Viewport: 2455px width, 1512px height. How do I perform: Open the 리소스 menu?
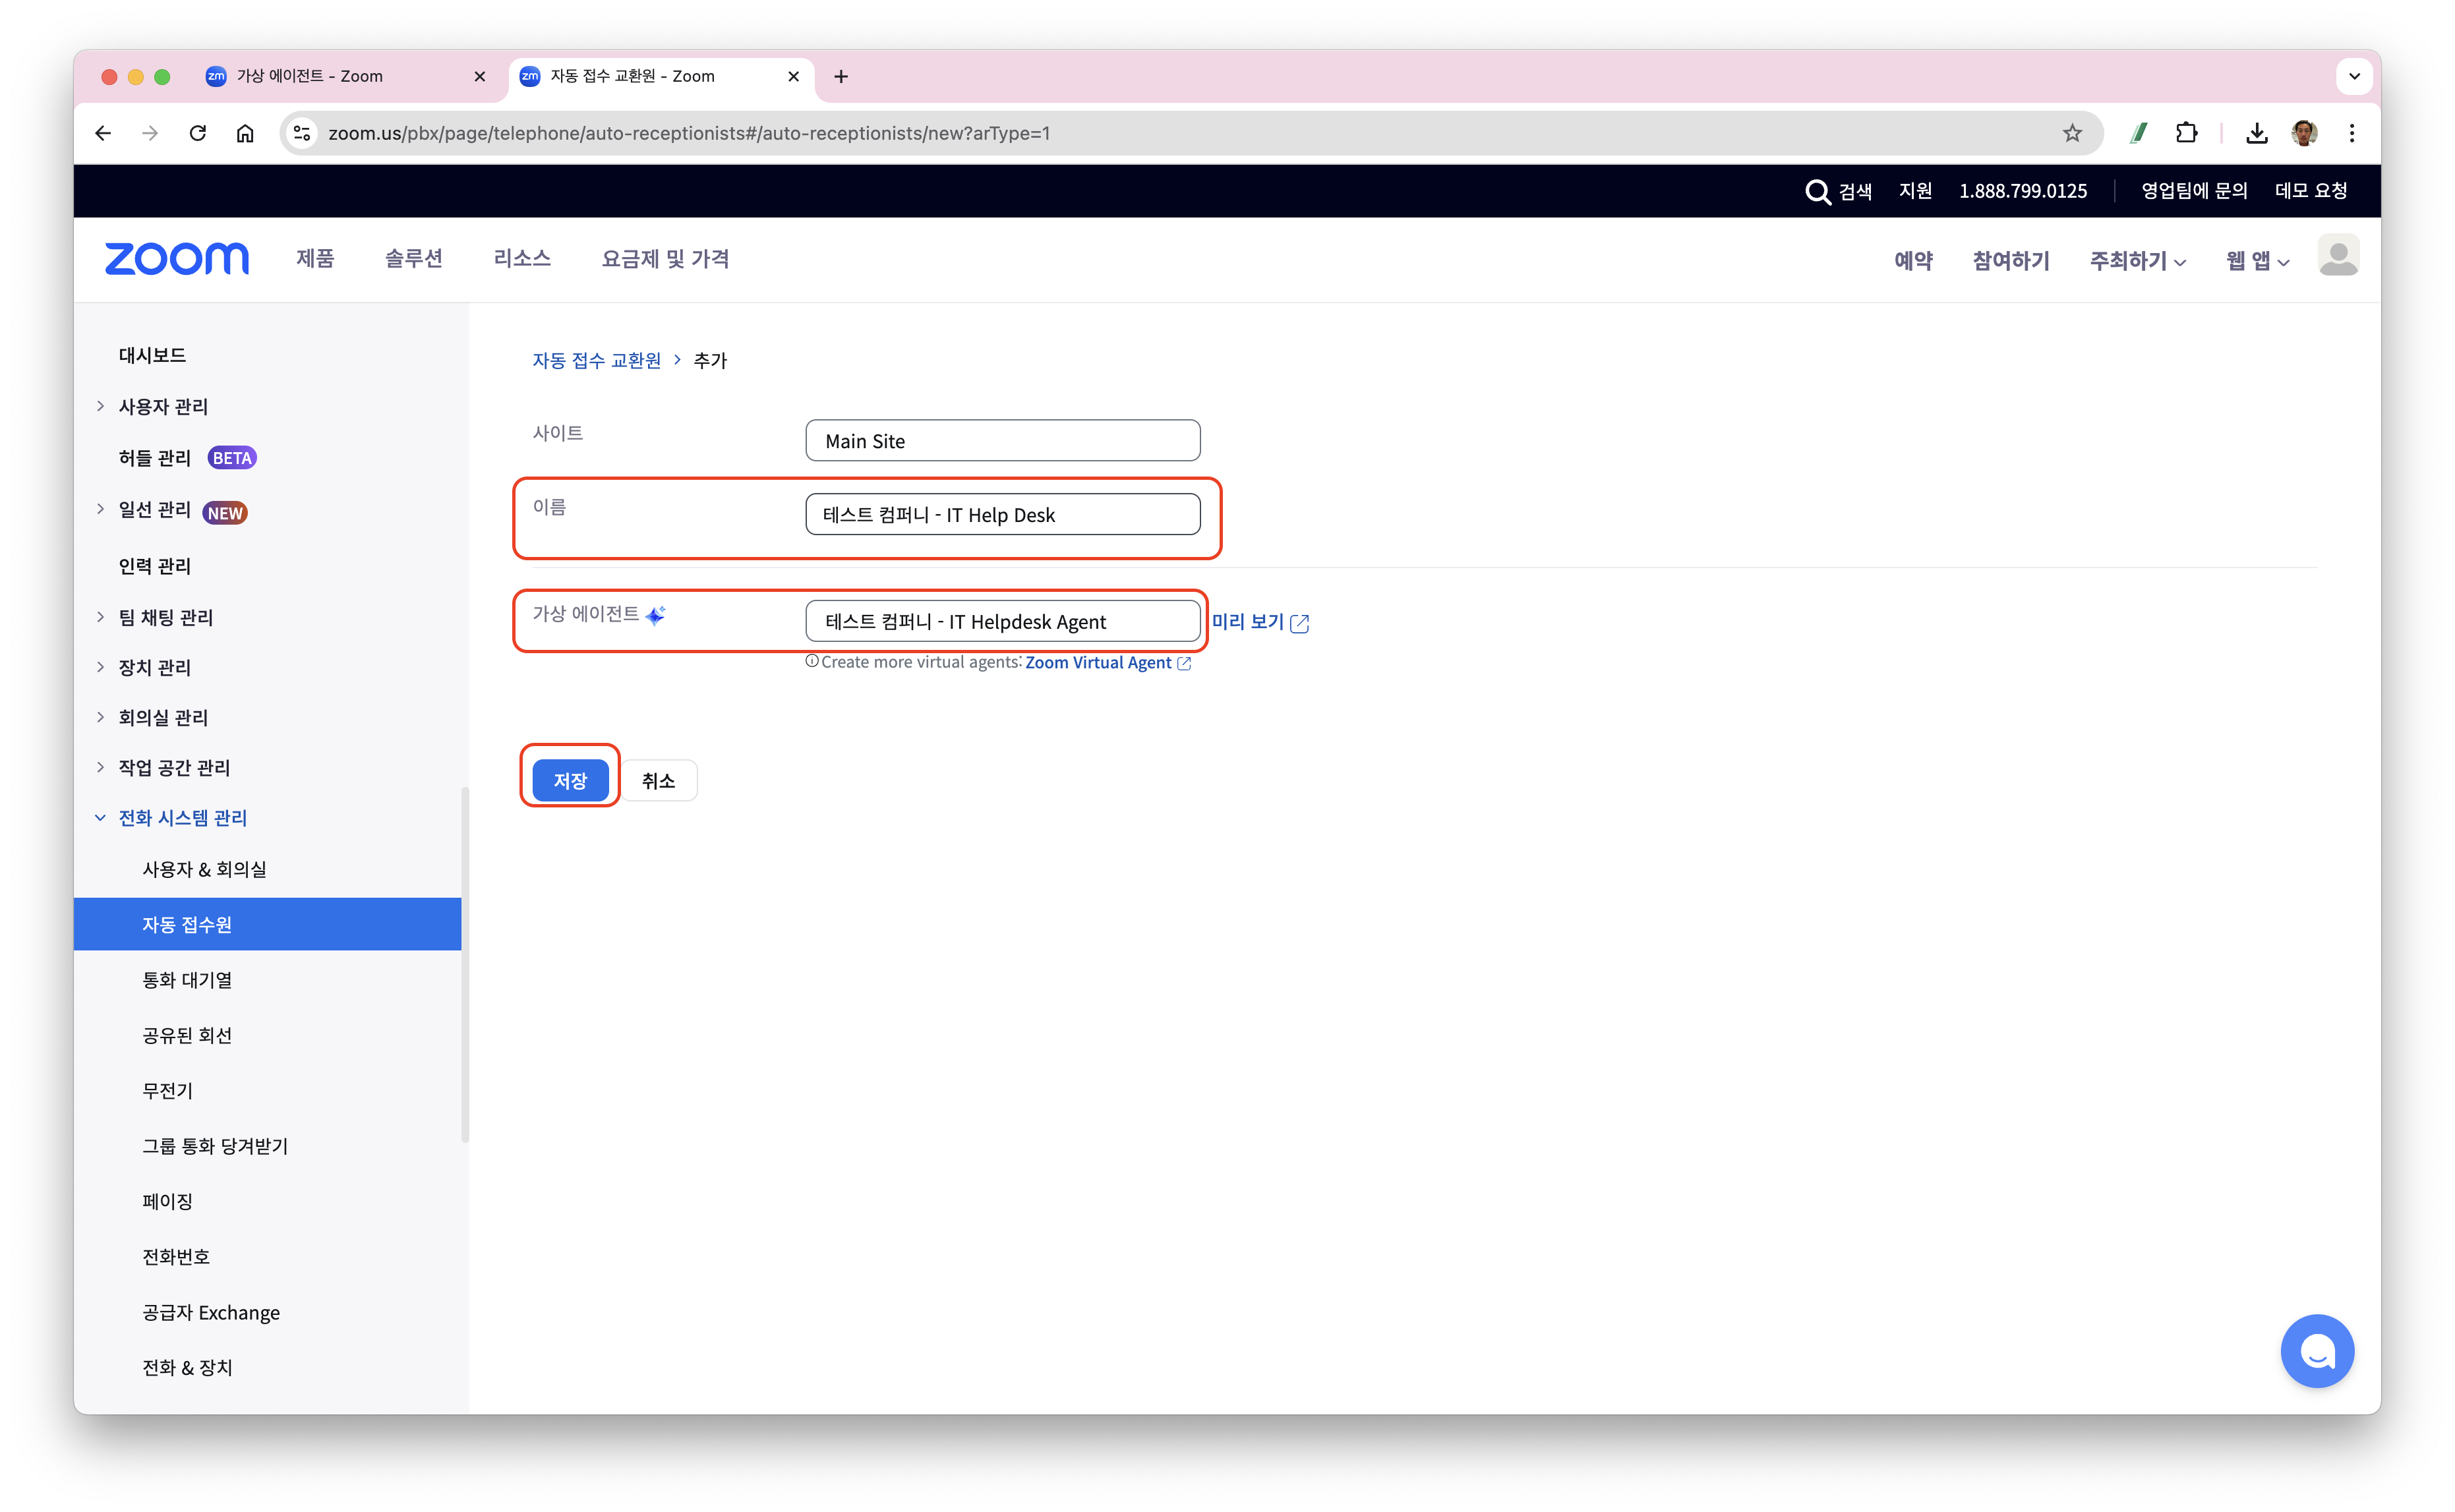coord(522,259)
